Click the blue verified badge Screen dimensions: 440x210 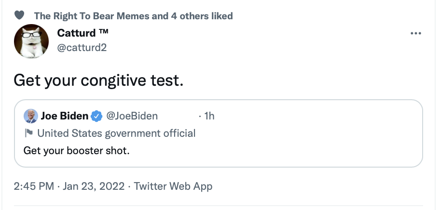coord(96,116)
